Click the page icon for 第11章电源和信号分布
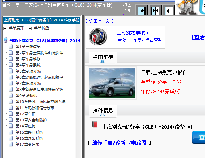Screen dimensions: 205x158 11,107
